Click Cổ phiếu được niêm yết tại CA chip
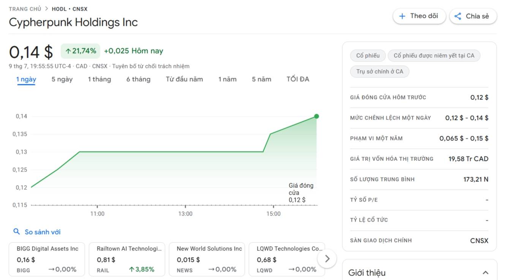This screenshot has height=280, width=506. click(x=434, y=56)
